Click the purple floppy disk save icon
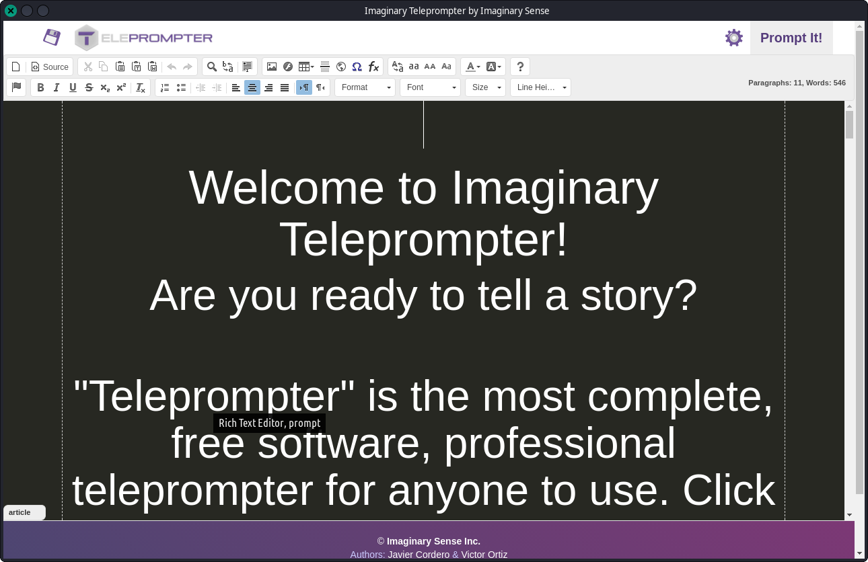Image resolution: width=868 pixels, height=562 pixels. [x=52, y=37]
